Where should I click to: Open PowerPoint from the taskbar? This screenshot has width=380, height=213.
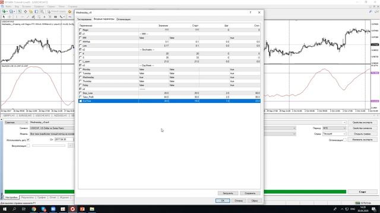[82, 209]
